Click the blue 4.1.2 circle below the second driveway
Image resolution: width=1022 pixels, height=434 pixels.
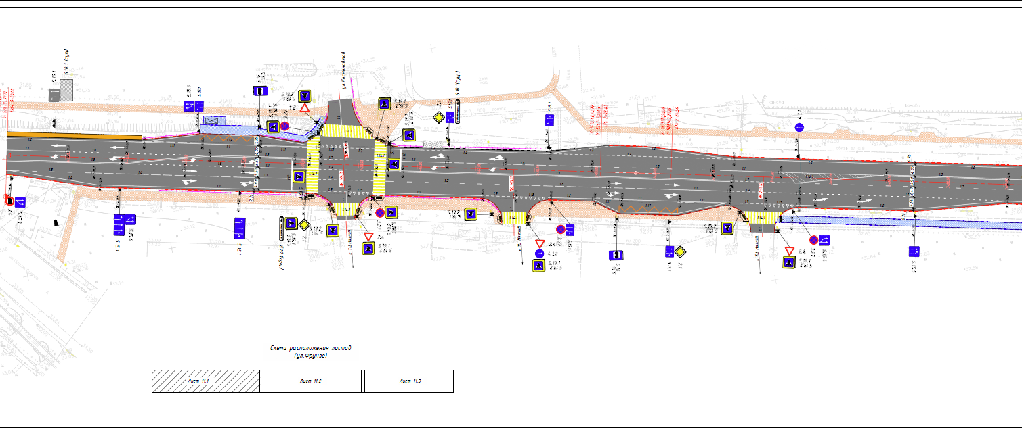point(539,254)
